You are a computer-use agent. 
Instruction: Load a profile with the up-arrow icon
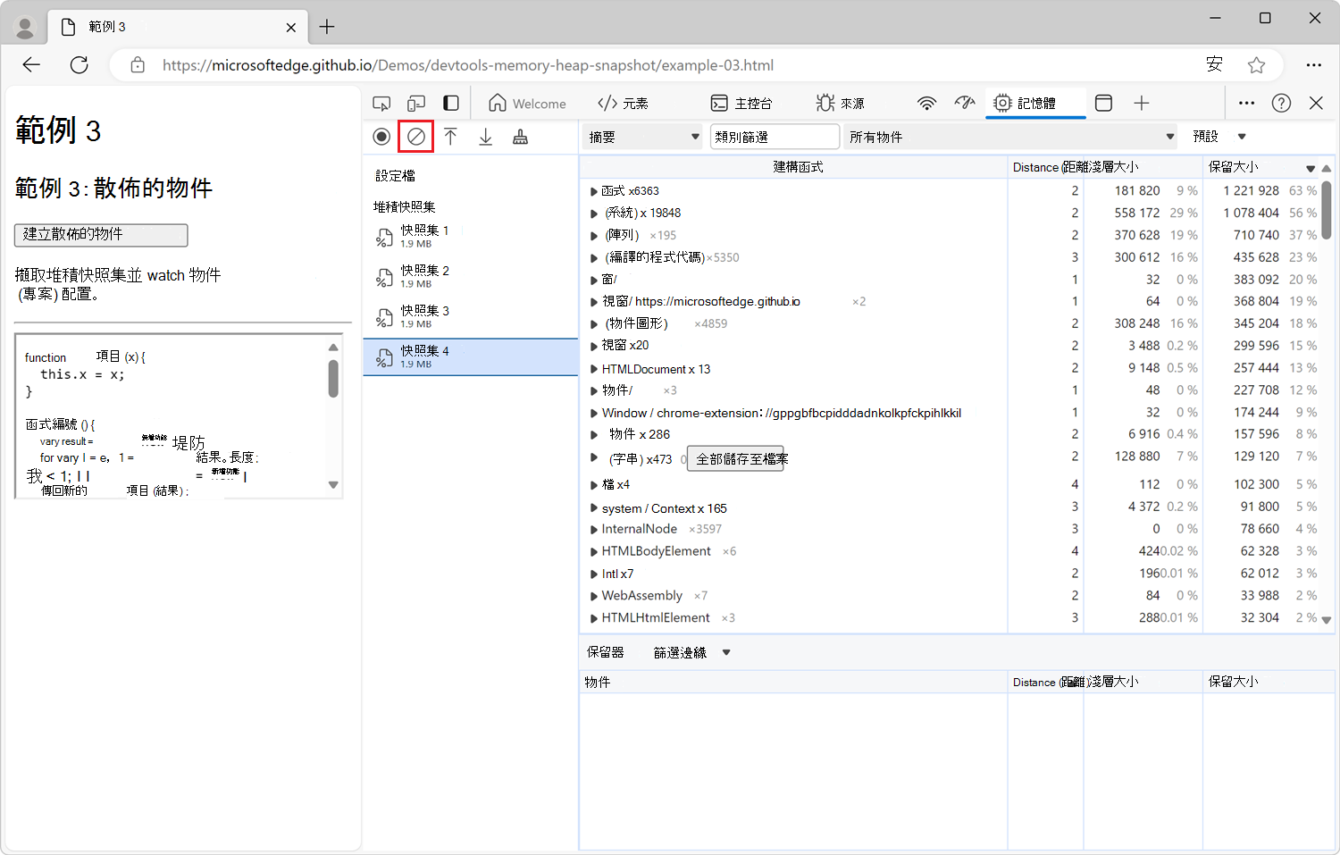tap(450, 137)
